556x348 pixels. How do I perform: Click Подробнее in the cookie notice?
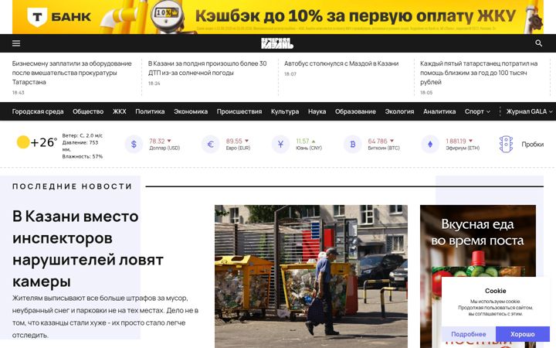[x=469, y=334]
